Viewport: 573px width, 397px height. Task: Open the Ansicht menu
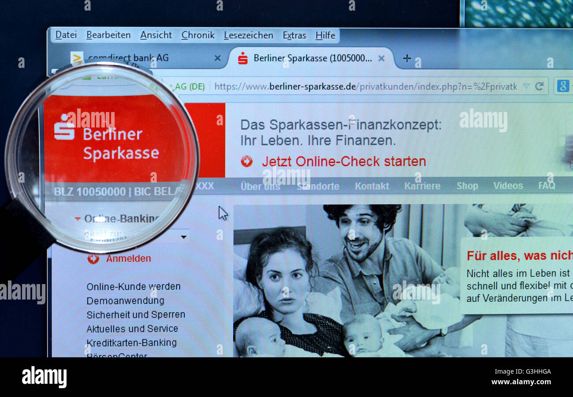pos(156,35)
